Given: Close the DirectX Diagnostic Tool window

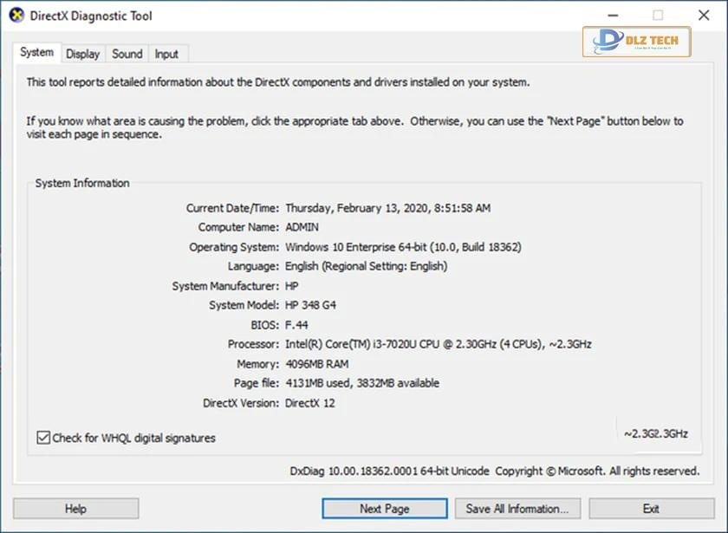Looking at the screenshot, I should (x=704, y=15).
